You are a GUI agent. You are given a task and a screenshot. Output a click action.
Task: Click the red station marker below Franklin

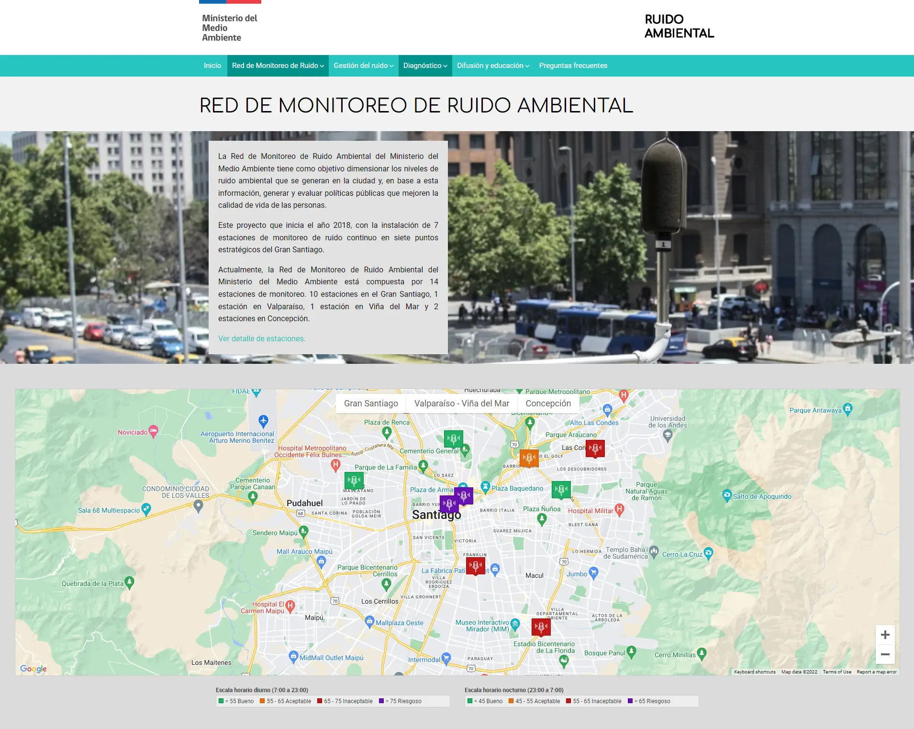pos(475,566)
